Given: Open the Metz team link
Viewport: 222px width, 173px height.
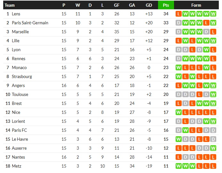Looking at the screenshot, I should (x=16, y=166).
